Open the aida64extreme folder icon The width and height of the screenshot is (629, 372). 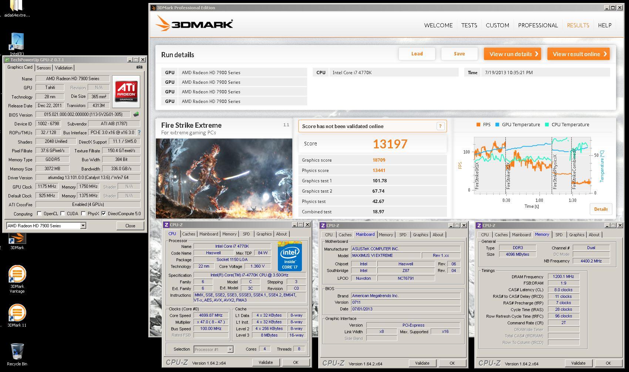[17, 8]
